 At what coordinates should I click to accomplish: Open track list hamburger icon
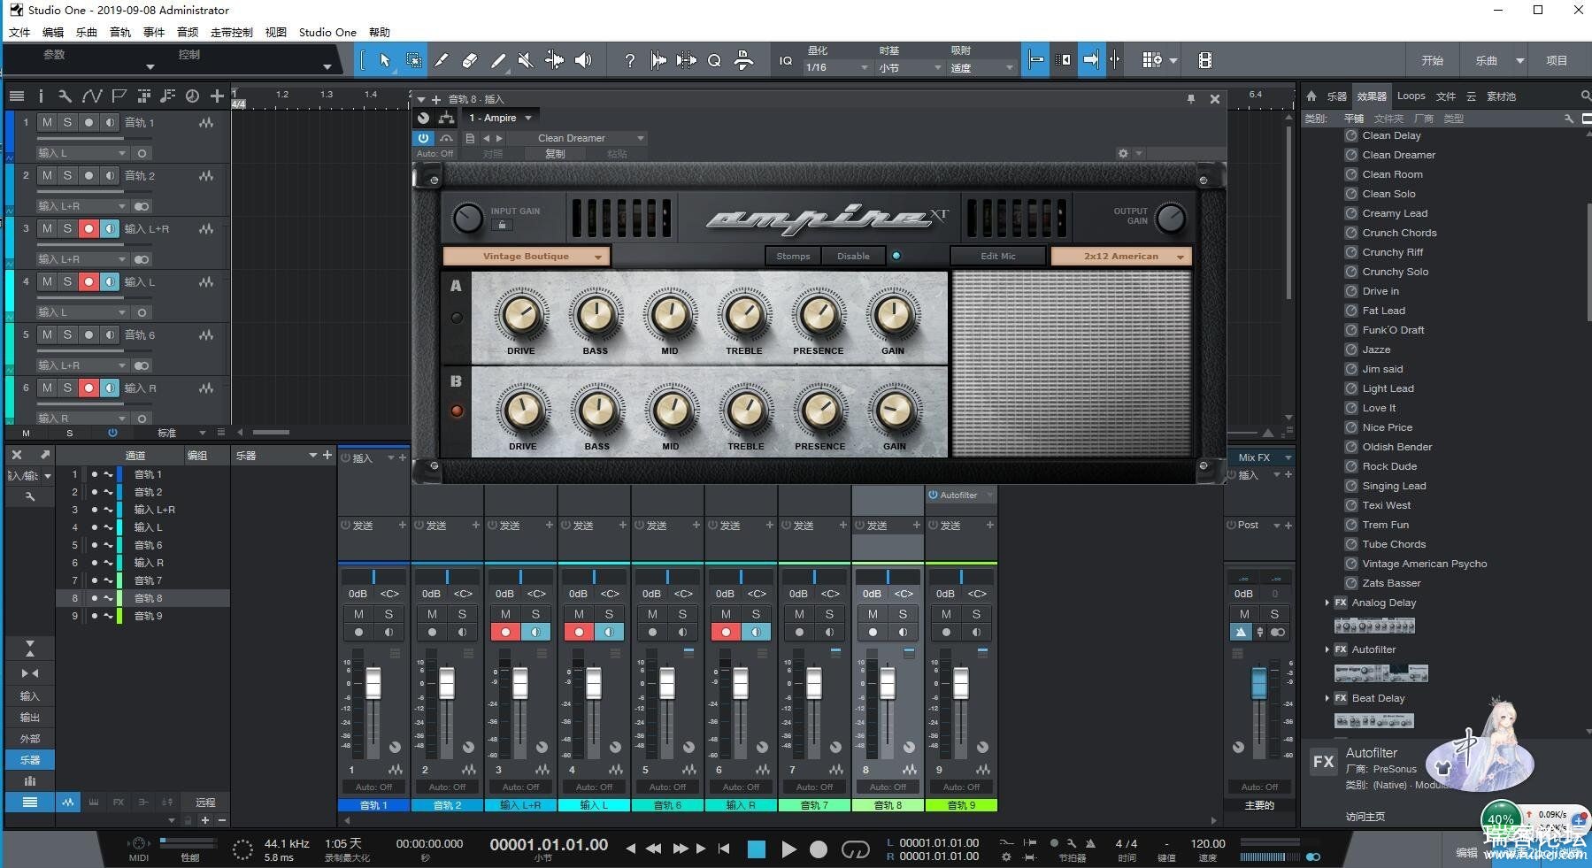pos(17,96)
